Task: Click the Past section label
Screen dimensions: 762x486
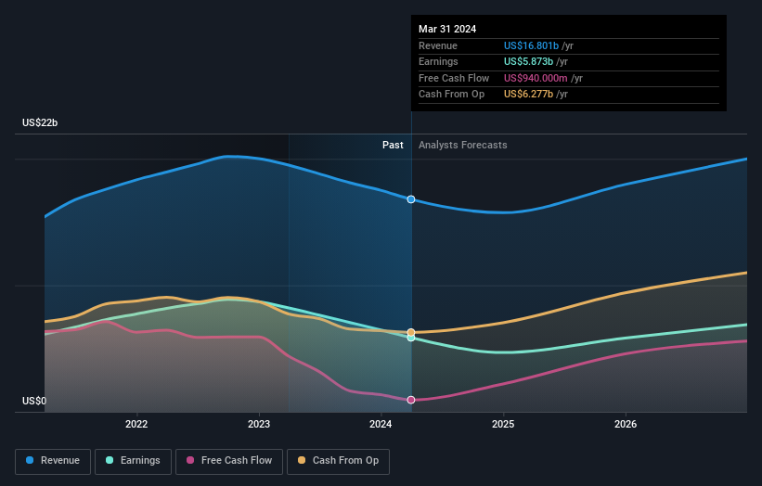Action: tap(393, 146)
